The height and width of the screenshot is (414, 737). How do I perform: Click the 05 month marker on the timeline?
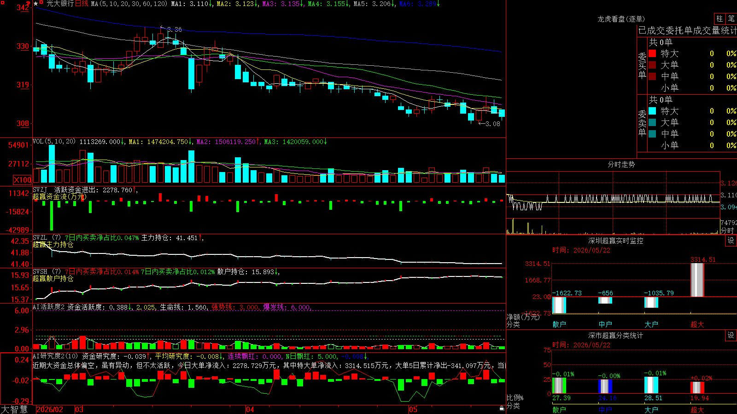coord(413,409)
